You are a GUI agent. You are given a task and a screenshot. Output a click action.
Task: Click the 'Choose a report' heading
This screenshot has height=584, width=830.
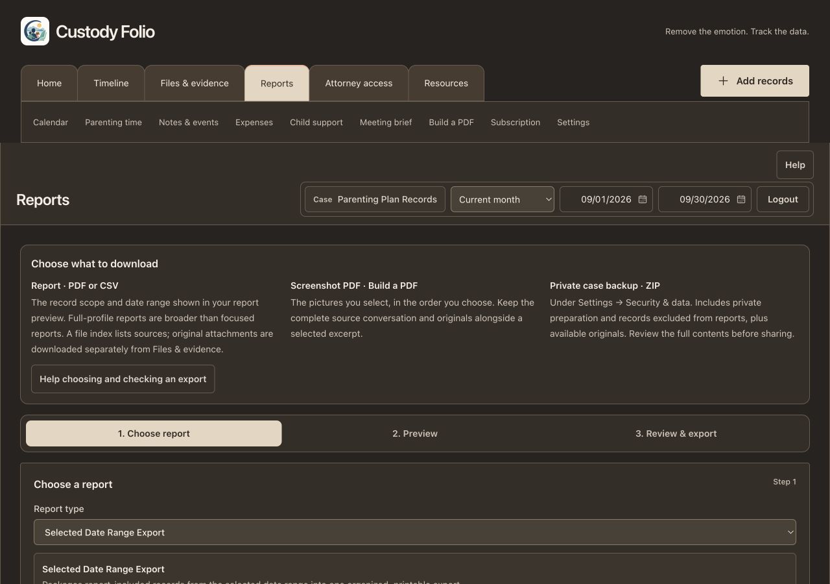pyautogui.click(x=73, y=484)
